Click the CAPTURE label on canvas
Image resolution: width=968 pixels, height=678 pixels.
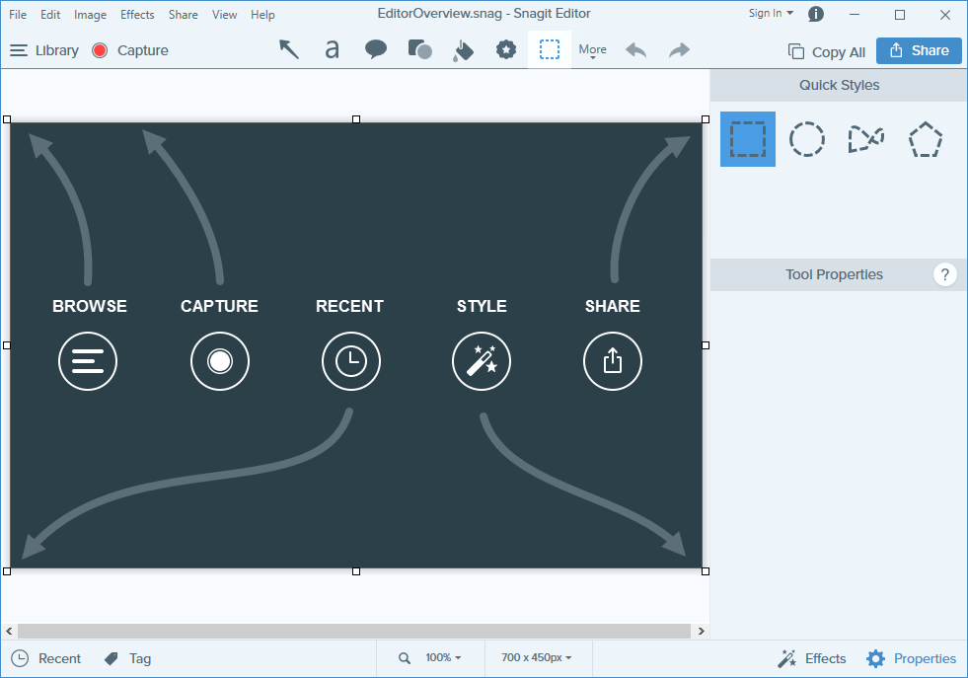[219, 306]
